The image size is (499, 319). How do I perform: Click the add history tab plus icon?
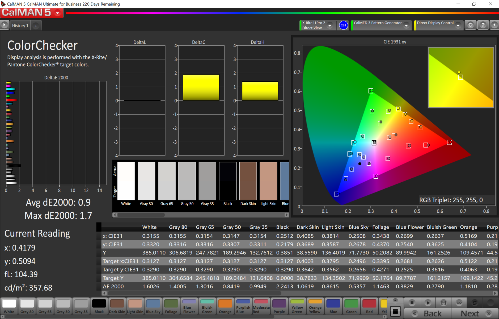tap(36, 26)
